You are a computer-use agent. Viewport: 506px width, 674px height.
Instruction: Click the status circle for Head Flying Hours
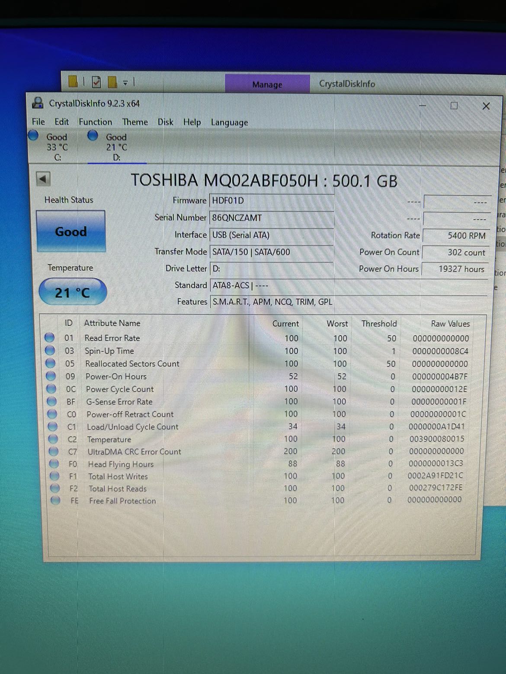tap(54, 464)
